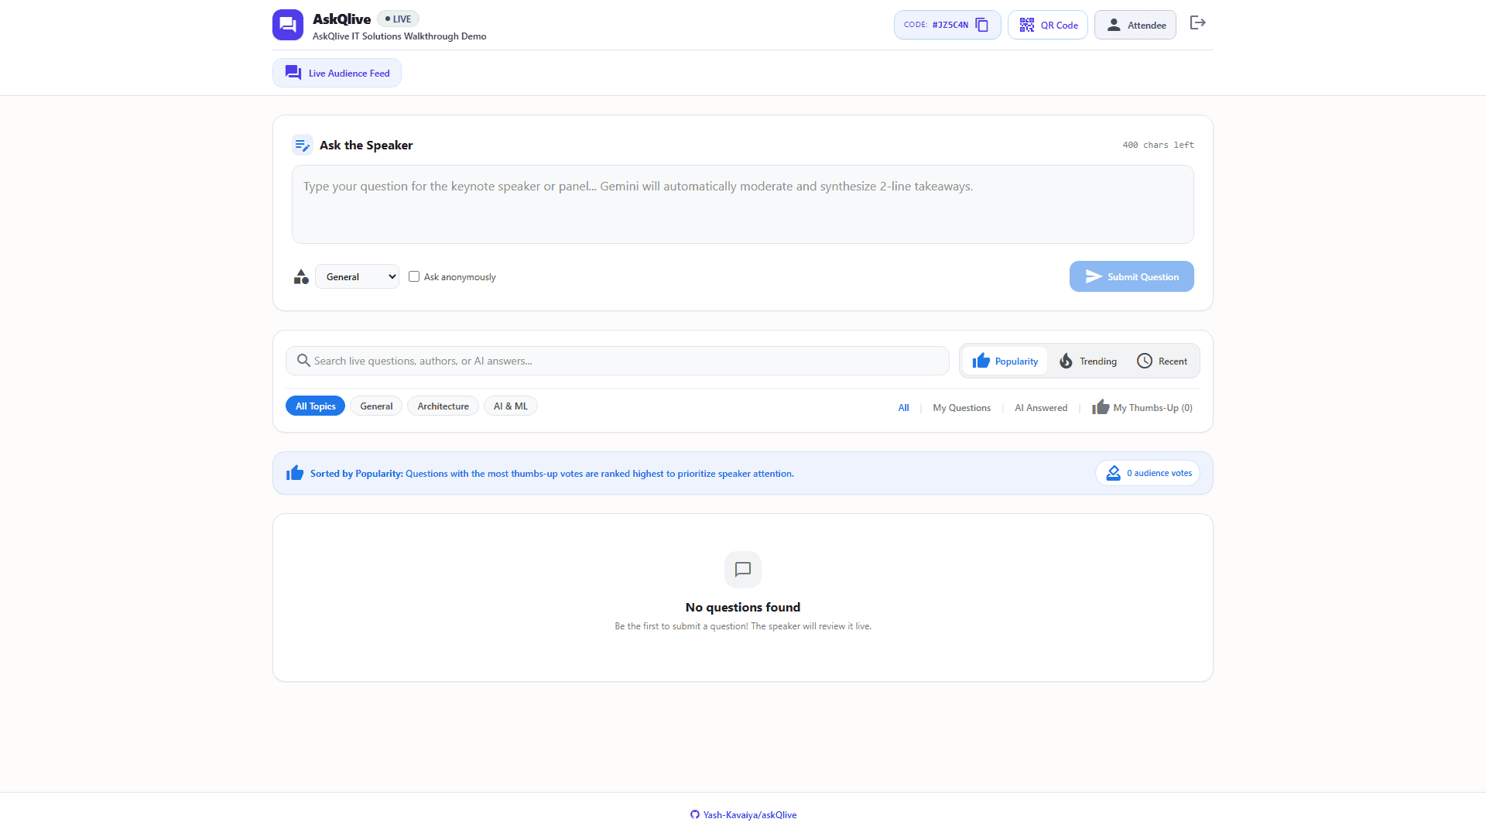Open the Live Audience Feed tab

click(337, 73)
